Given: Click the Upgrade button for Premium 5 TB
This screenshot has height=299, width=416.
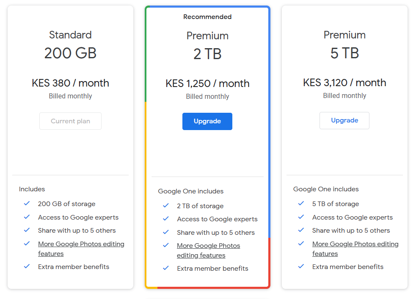Looking at the screenshot, I should click(x=344, y=120).
